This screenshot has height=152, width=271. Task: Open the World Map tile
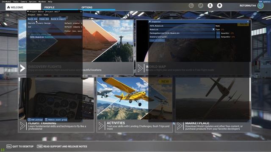coord(193,47)
